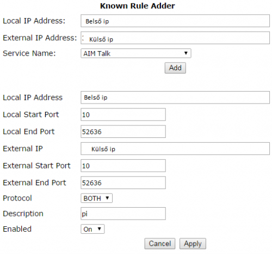Apply the port forwarding rule
272x254 pixels.
click(193, 244)
